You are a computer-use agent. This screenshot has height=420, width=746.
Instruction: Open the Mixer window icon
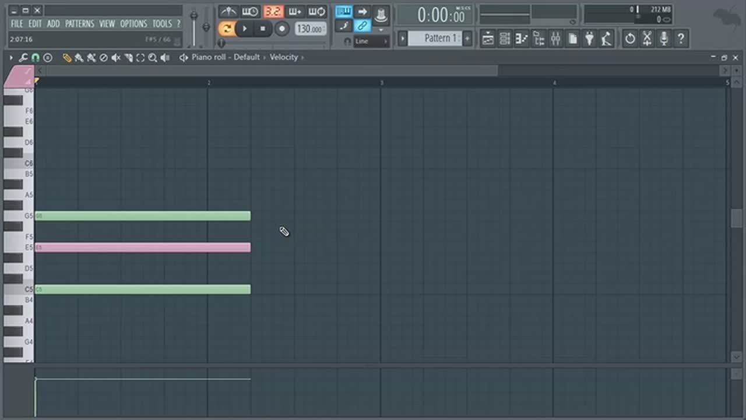pos(555,39)
